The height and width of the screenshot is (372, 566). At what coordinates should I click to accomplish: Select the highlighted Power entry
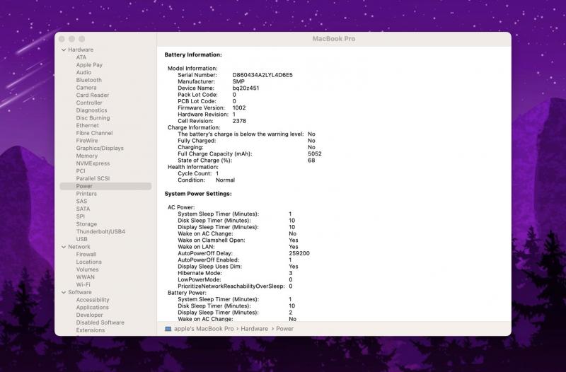[x=105, y=186]
